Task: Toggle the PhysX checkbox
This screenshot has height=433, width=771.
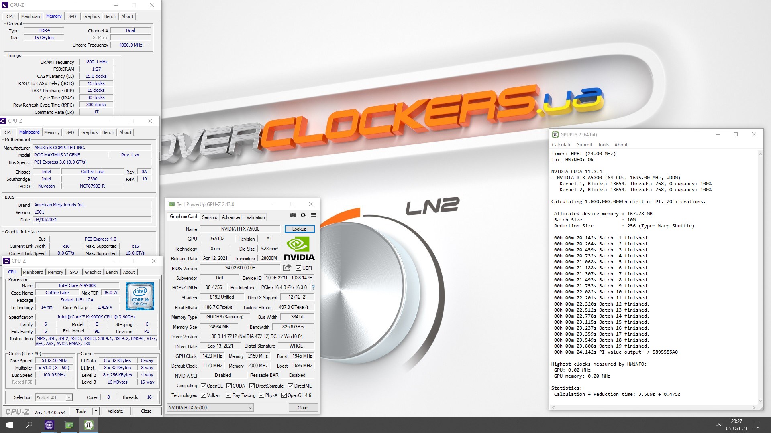Action: click(x=261, y=395)
